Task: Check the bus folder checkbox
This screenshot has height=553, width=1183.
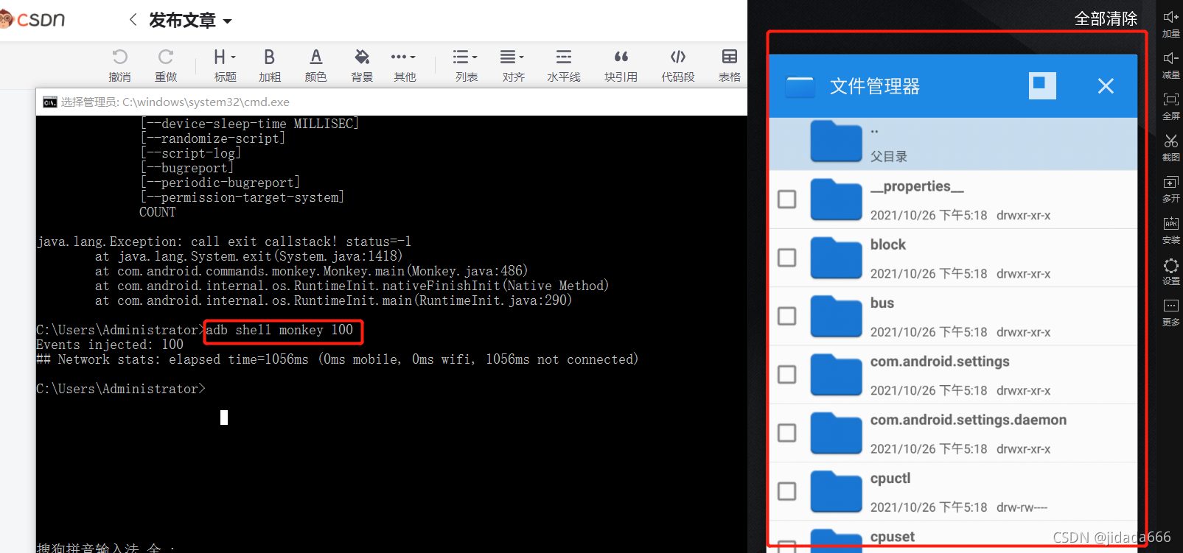Action: pos(787,316)
